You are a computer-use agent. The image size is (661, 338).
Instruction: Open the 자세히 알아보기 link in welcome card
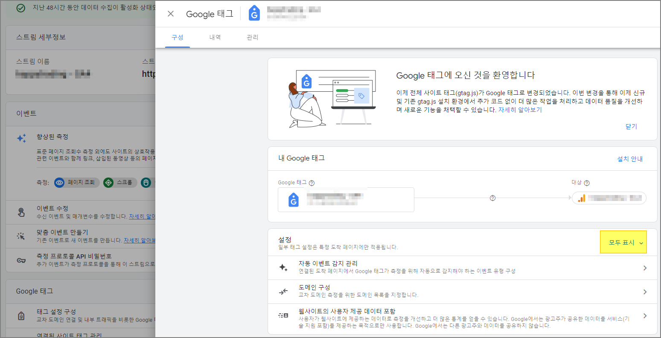click(520, 110)
